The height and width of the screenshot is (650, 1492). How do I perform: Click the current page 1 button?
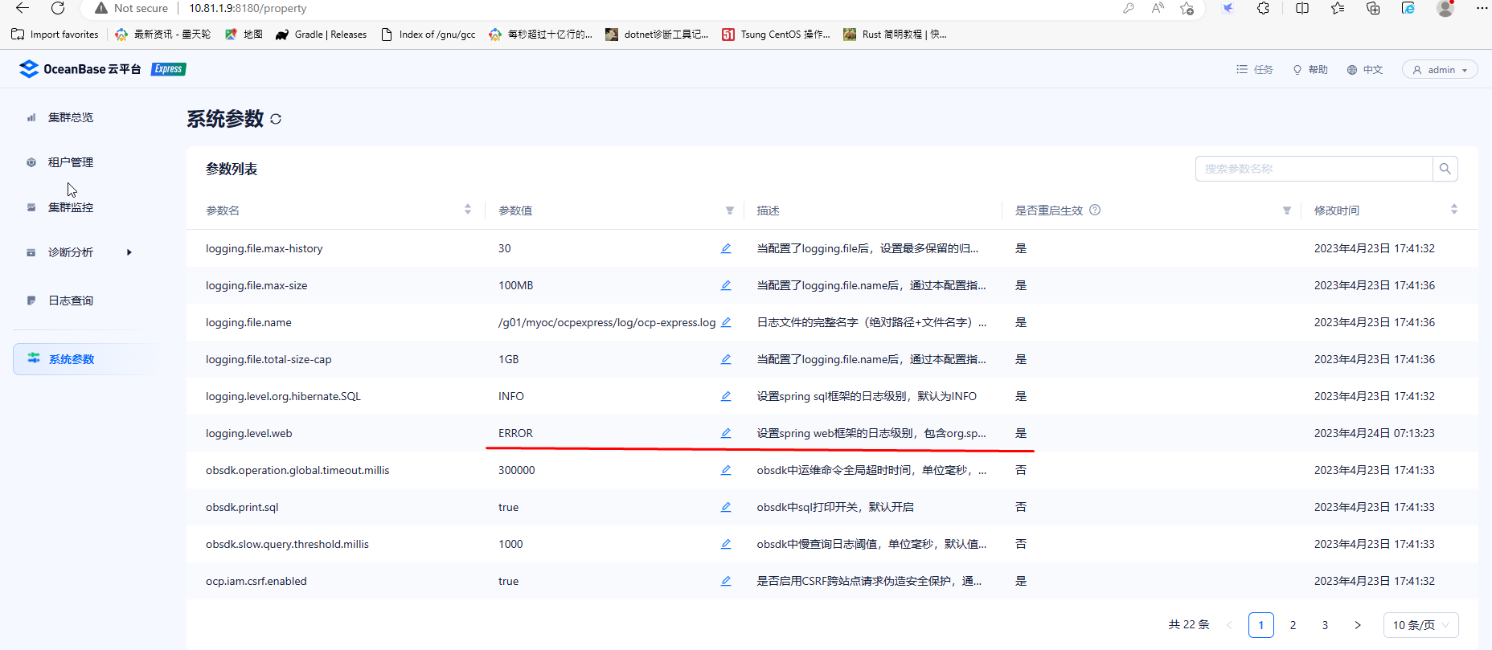[1260, 625]
